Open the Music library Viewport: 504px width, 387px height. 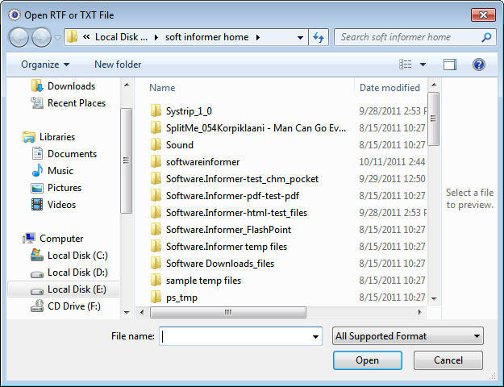tap(52, 171)
